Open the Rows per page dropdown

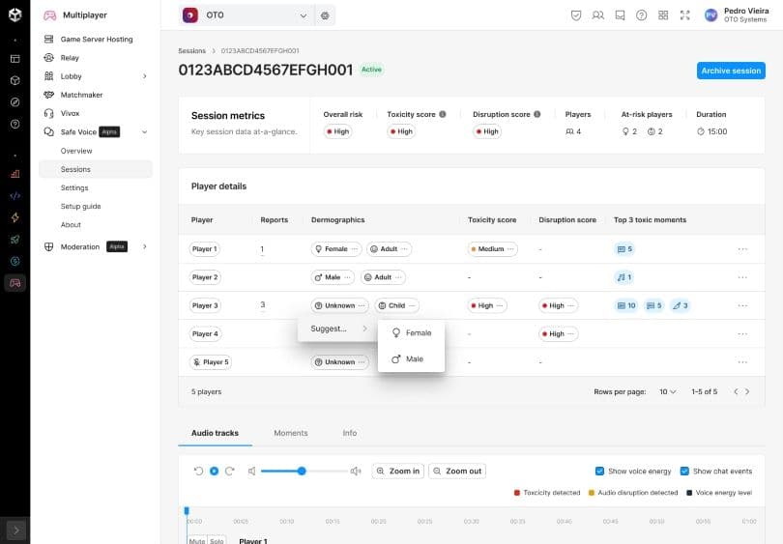667,392
